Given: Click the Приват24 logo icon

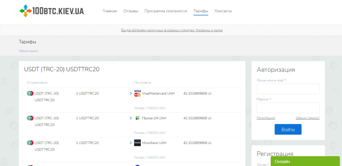Looking at the screenshot, I should (137, 118).
